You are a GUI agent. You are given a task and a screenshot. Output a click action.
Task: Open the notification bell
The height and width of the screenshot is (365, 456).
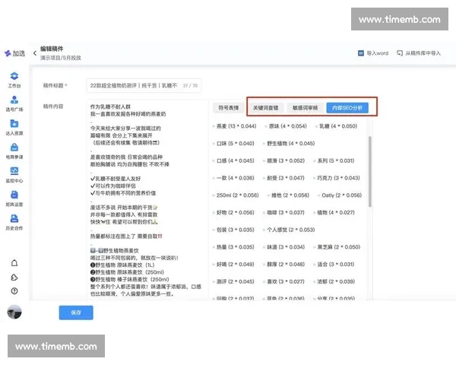(x=14, y=263)
